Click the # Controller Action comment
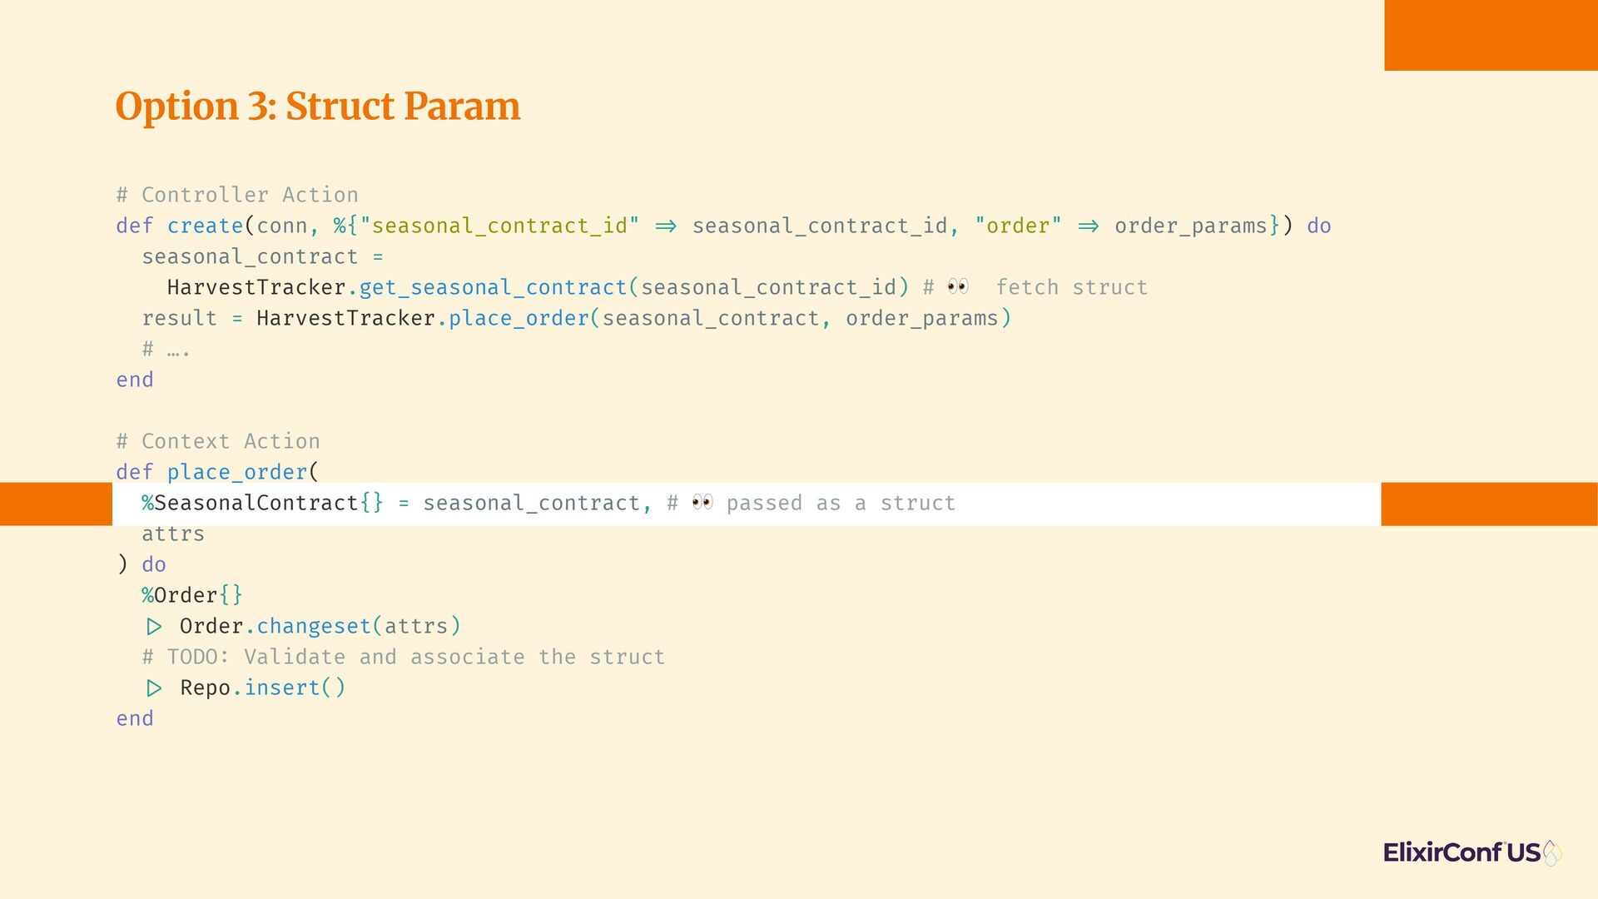 point(237,195)
